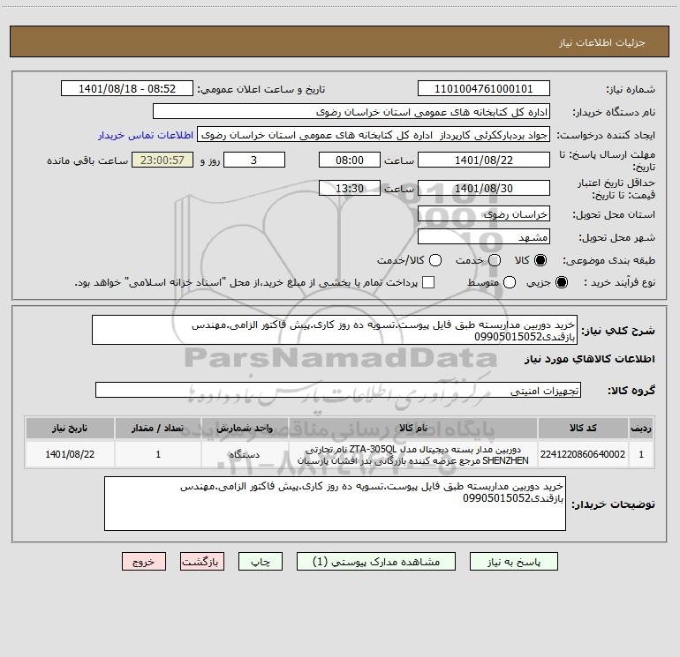
Task: Click ردیف column header
Action: 641,428
